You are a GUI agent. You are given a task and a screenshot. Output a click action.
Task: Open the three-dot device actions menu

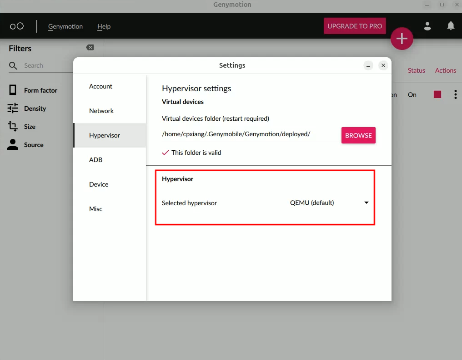pyautogui.click(x=455, y=94)
